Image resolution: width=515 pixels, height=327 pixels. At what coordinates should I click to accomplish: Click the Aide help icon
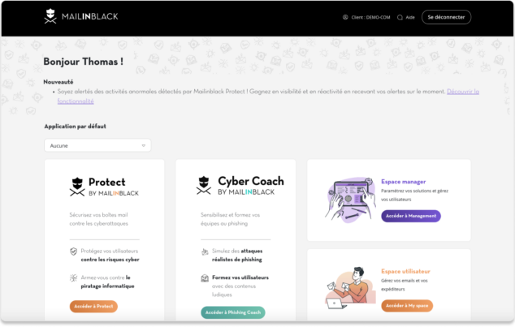coord(400,17)
